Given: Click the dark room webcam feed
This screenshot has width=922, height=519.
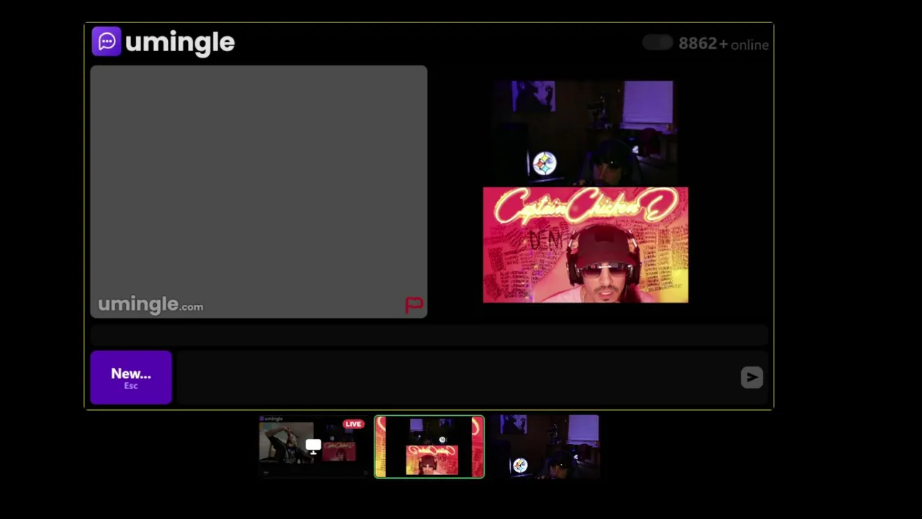Looking at the screenshot, I should [586, 133].
